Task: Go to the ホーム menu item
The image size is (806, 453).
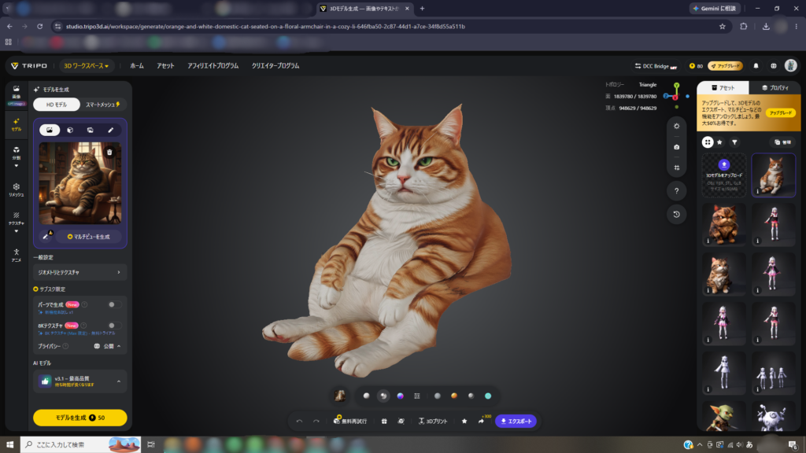Action: pos(137,66)
